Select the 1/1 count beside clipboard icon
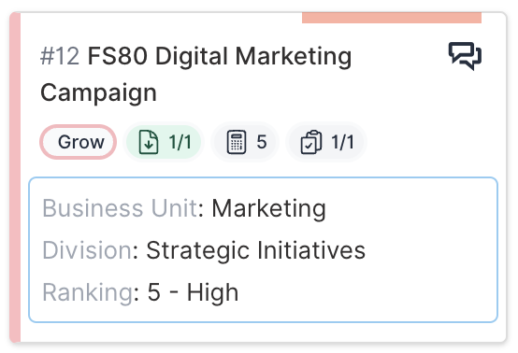 (342, 142)
